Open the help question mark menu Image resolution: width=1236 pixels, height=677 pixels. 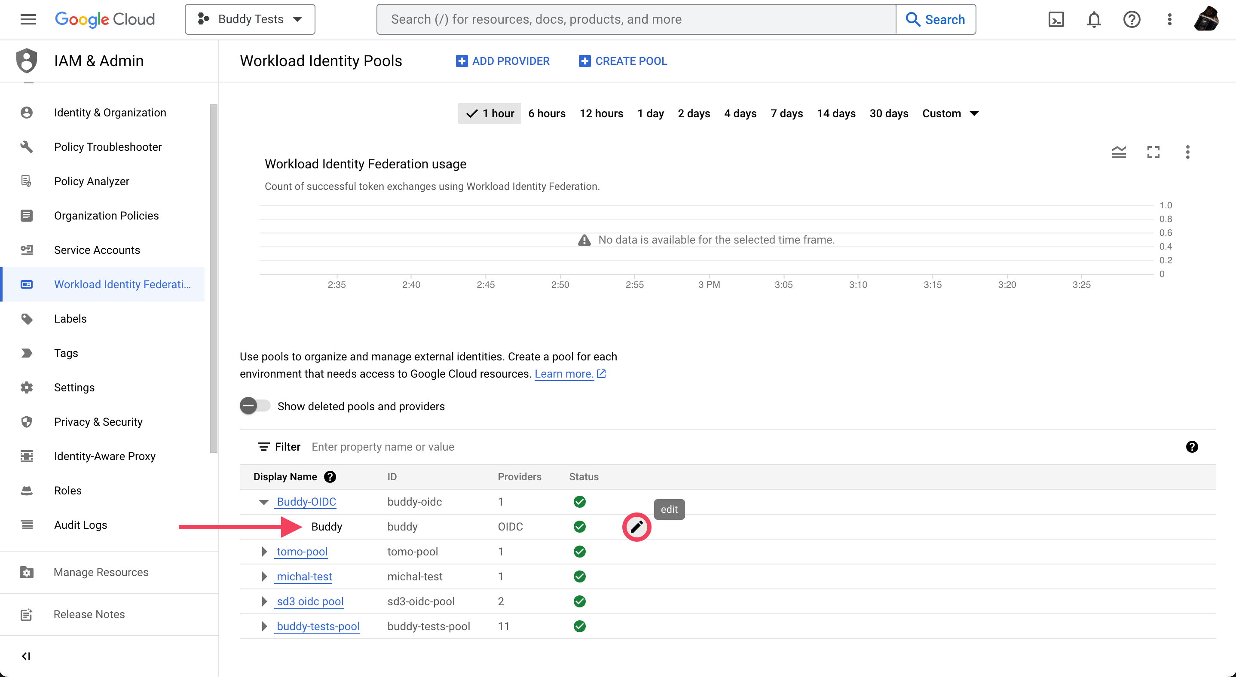[x=1132, y=19]
